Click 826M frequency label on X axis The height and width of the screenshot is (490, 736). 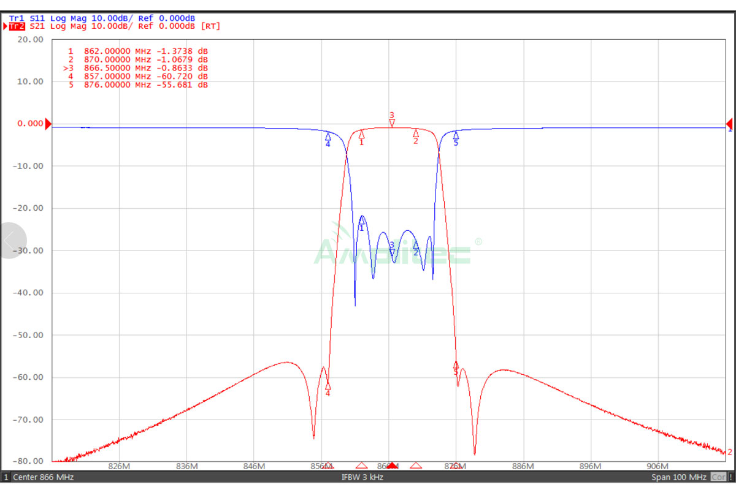[x=119, y=466]
